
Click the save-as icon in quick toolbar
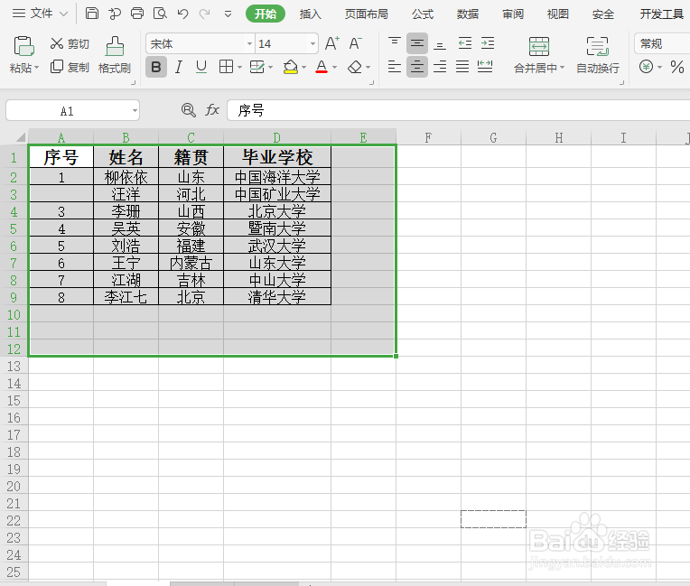[x=115, y=14]
